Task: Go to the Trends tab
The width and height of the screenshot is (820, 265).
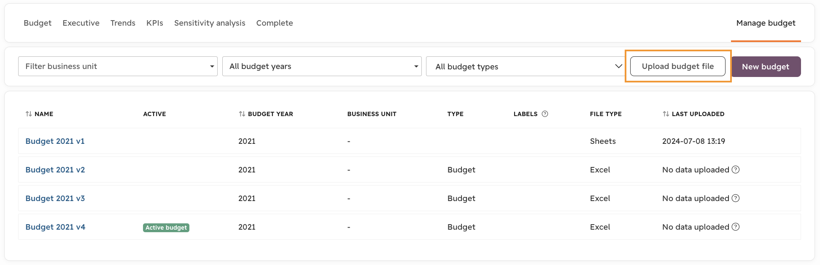Action: click(123, 23)
